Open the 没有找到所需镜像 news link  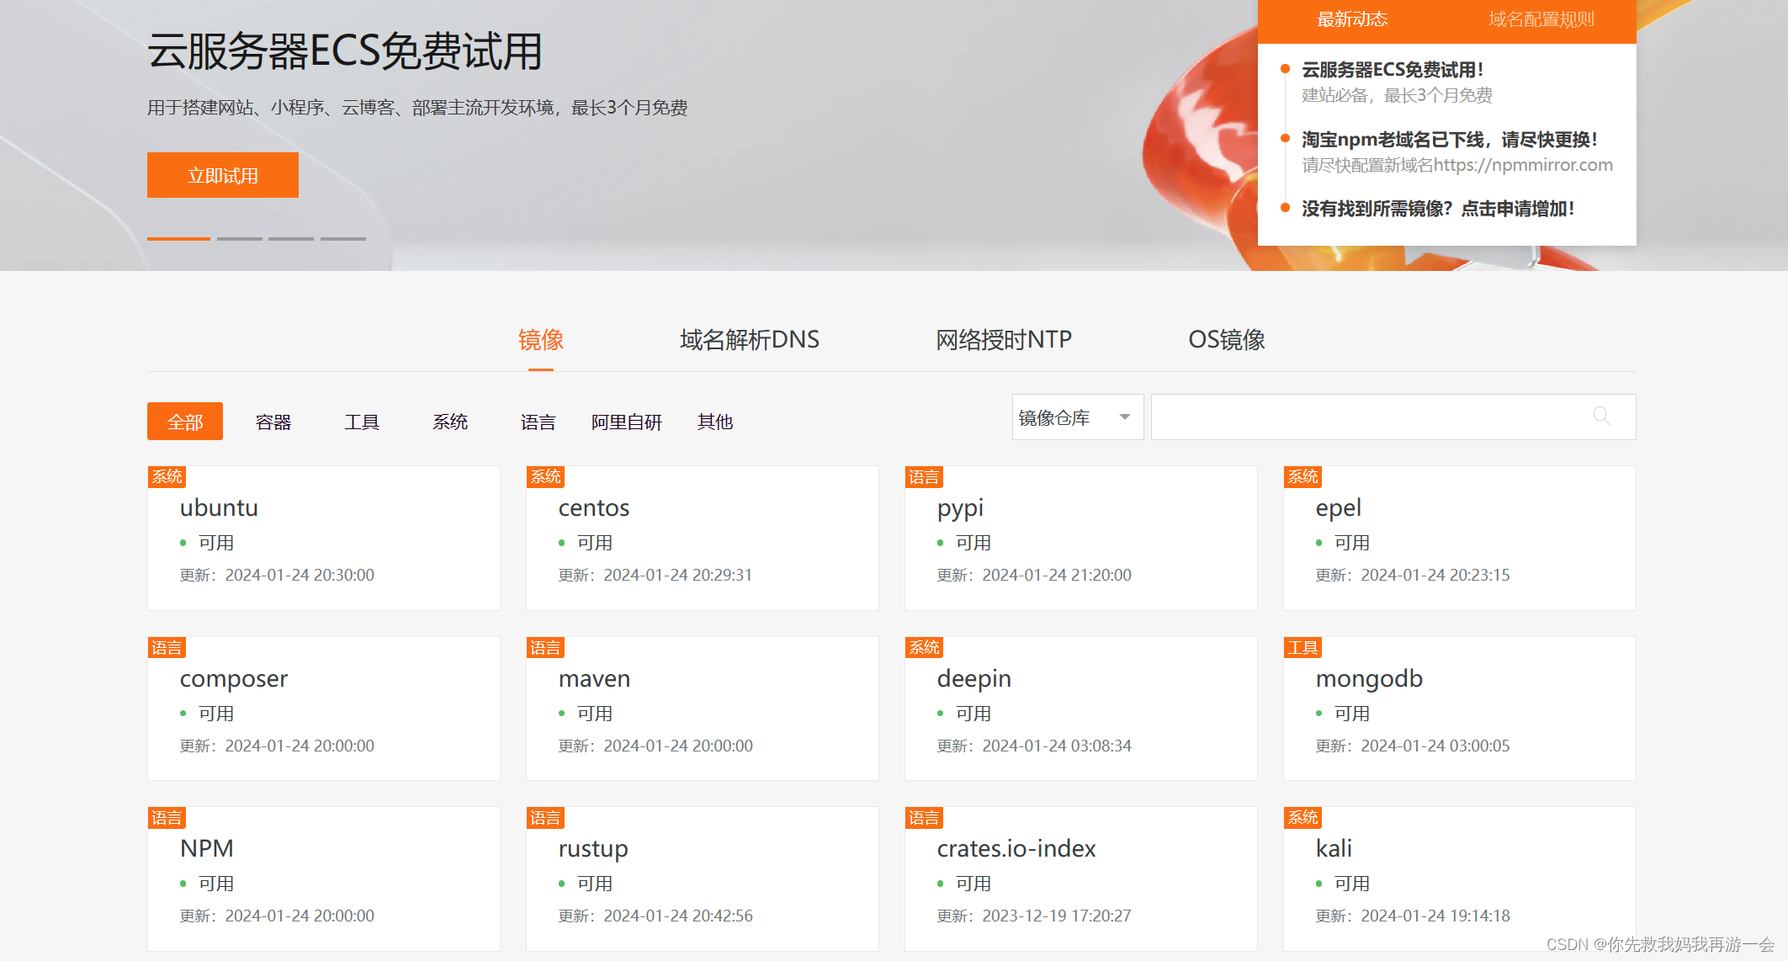point(1438,209)
